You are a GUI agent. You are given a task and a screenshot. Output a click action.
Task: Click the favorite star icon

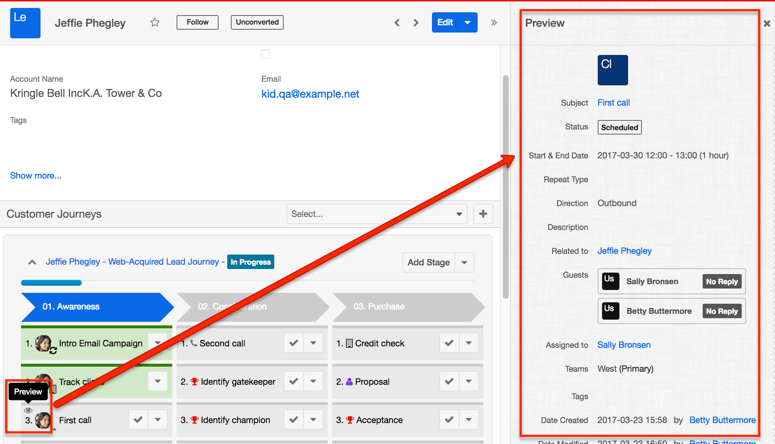click(155, 22)
